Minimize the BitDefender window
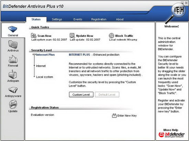Image resolution: width=189 pixels, height=141 pixels. click(182, 3)
